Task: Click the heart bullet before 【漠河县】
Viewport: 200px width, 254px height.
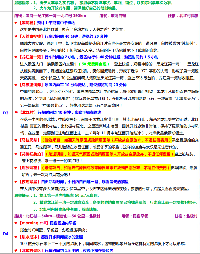Action: click(x=16, y=23)
